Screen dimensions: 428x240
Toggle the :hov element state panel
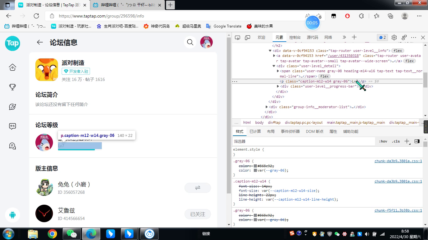pyautogui.click(x=383, y=141)
